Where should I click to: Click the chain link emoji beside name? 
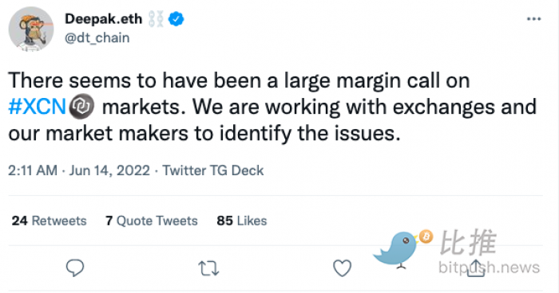pos(156,19)
